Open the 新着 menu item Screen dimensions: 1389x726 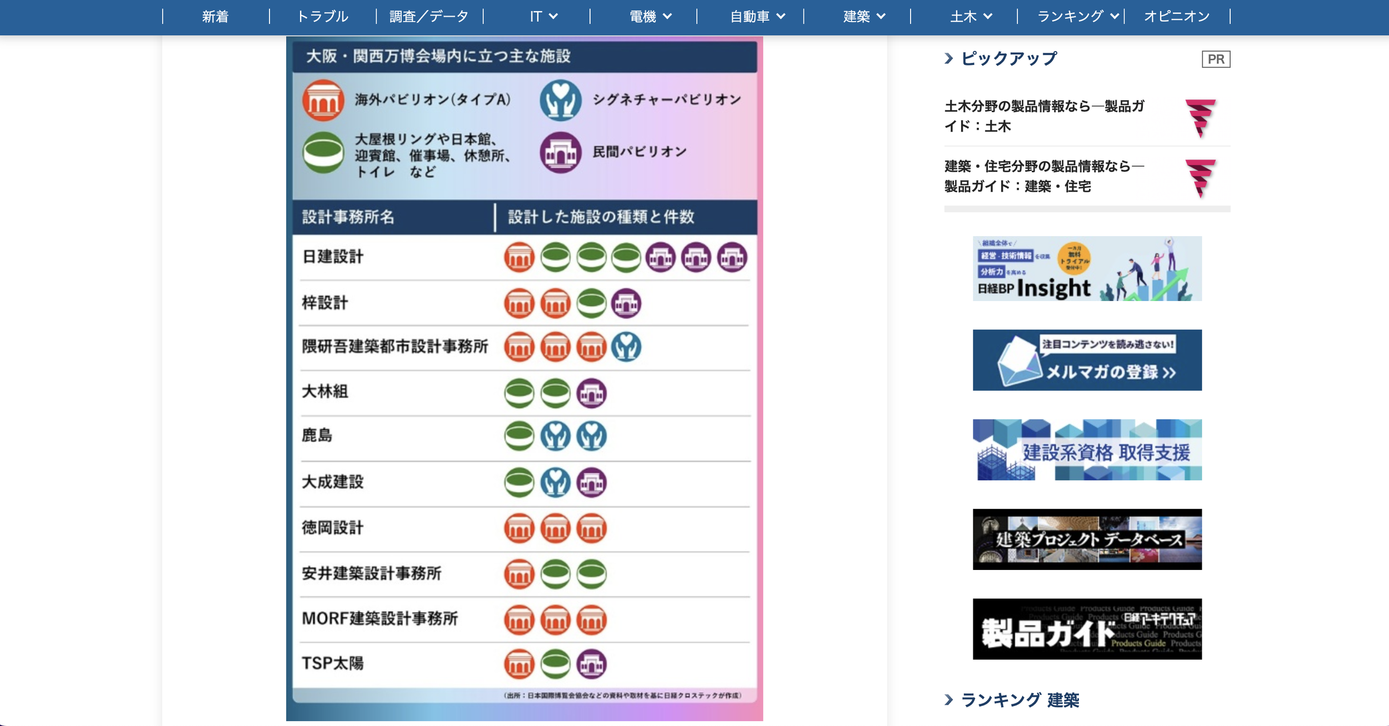coord(216,17)
